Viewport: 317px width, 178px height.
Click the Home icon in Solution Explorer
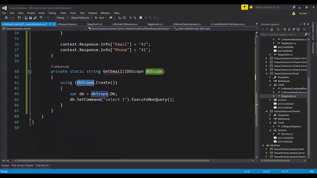pyautogui.click(x=271, y=29)
